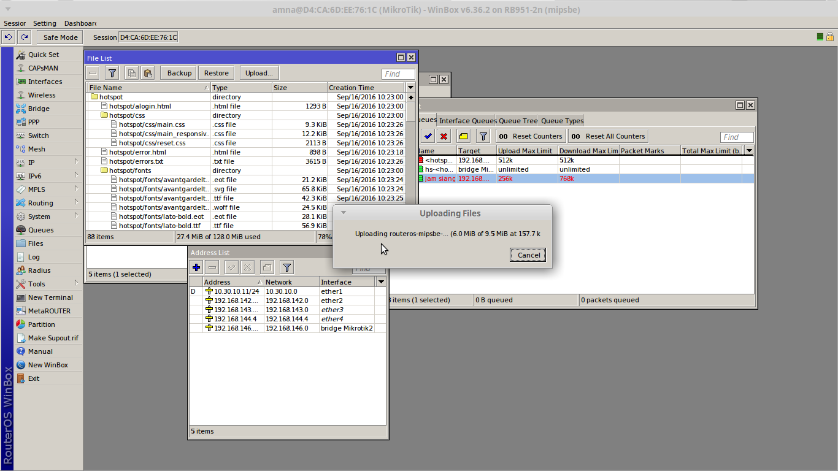Switch to the Interface Queues tab
The image size is (838, 471).
click(467, 121)
